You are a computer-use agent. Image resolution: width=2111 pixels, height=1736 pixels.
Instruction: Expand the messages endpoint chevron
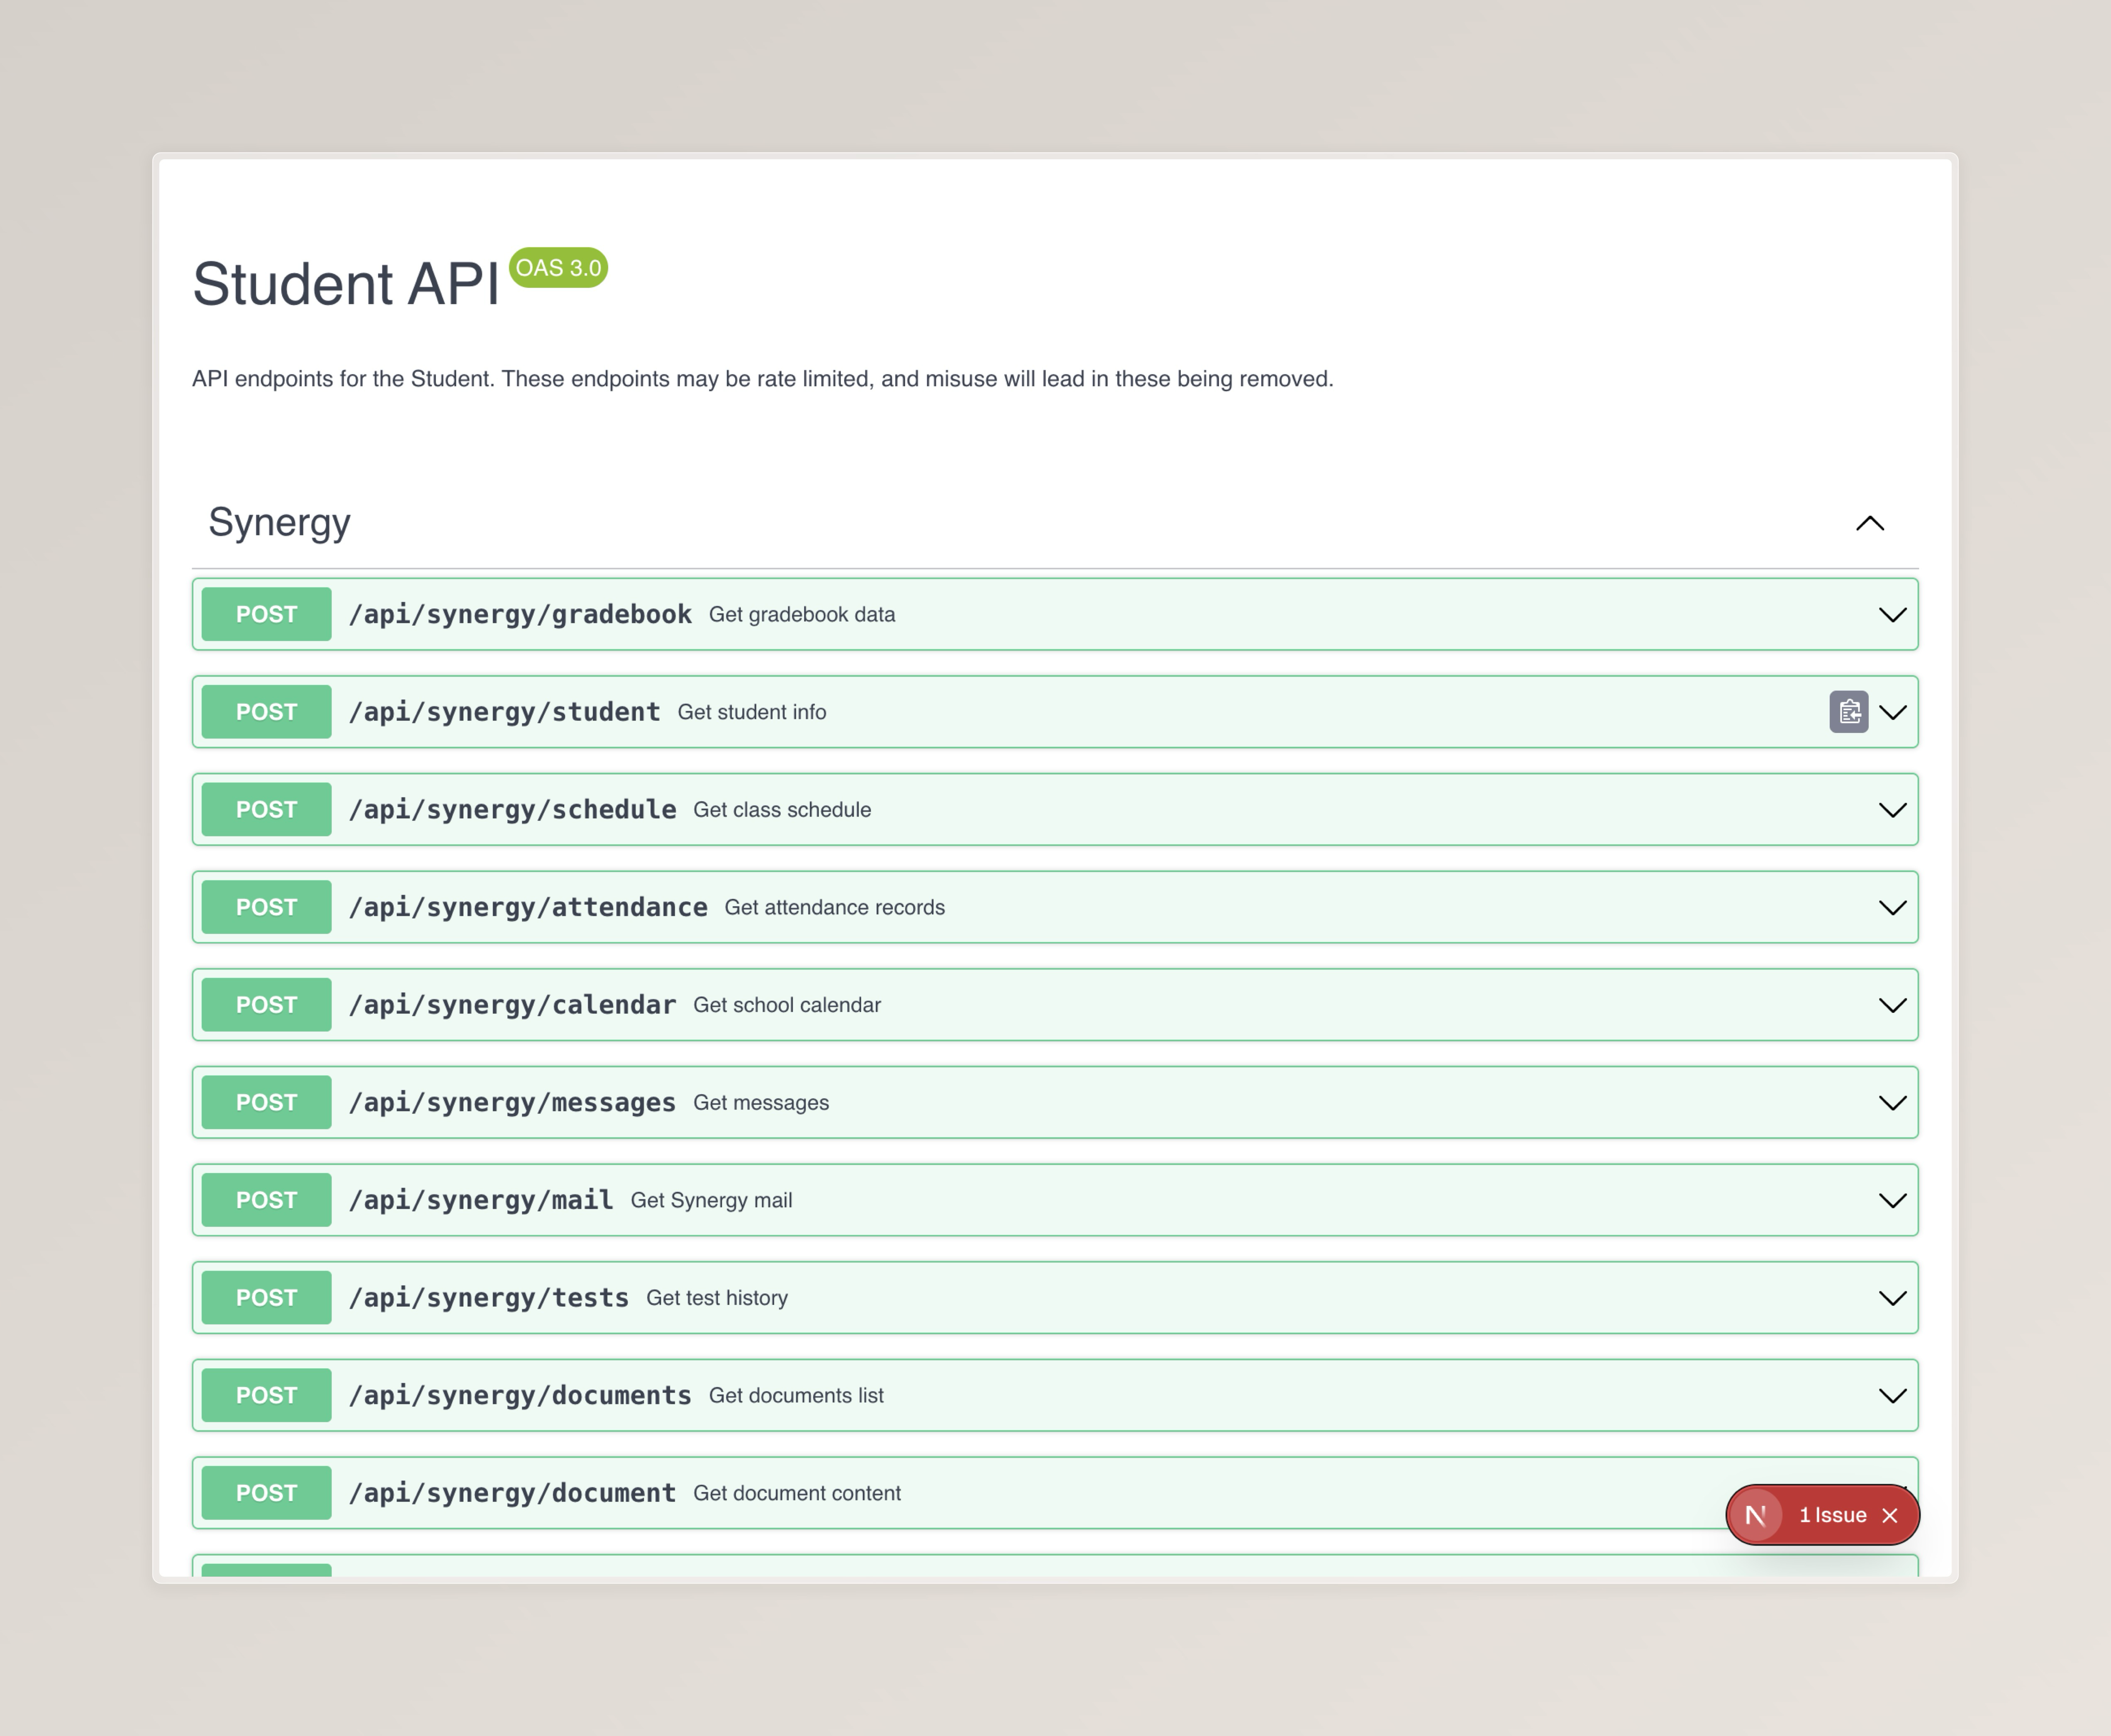point(1892,1102)
